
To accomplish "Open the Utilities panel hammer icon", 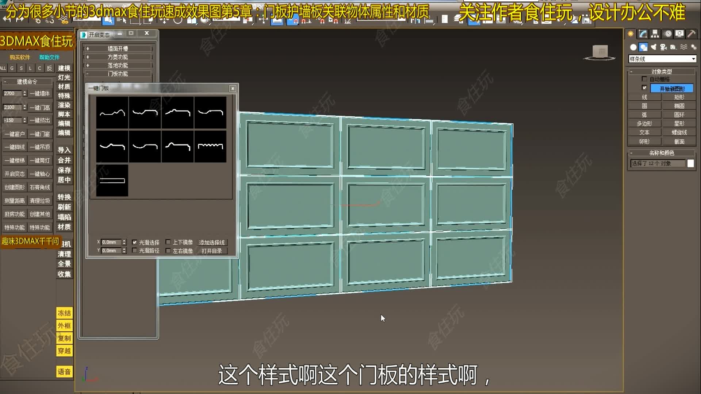I will click(692, 34).
